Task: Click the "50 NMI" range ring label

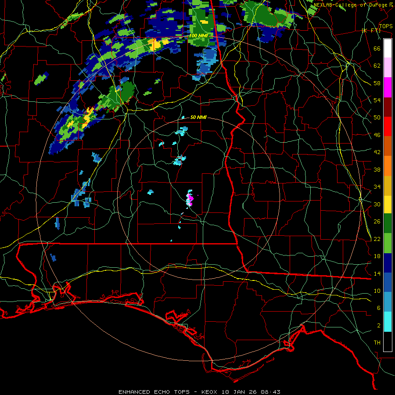Action: [198, 117]
